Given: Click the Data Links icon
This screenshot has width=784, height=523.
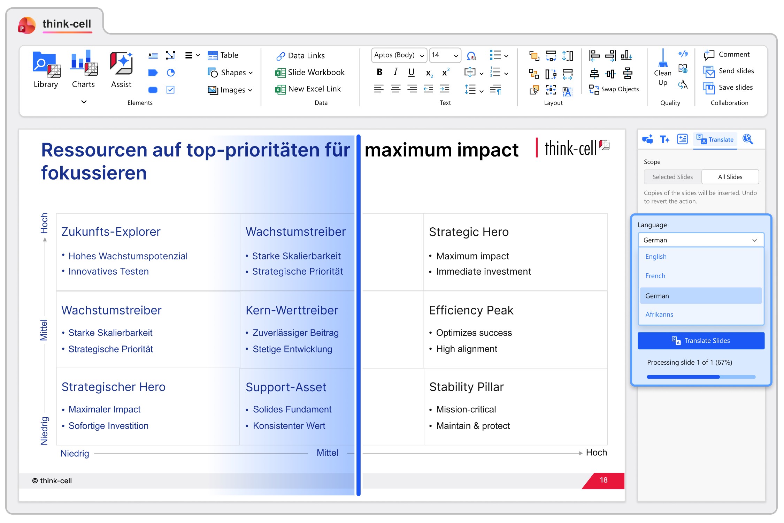Looking at the screenshot, I should (x=280, y=56).
